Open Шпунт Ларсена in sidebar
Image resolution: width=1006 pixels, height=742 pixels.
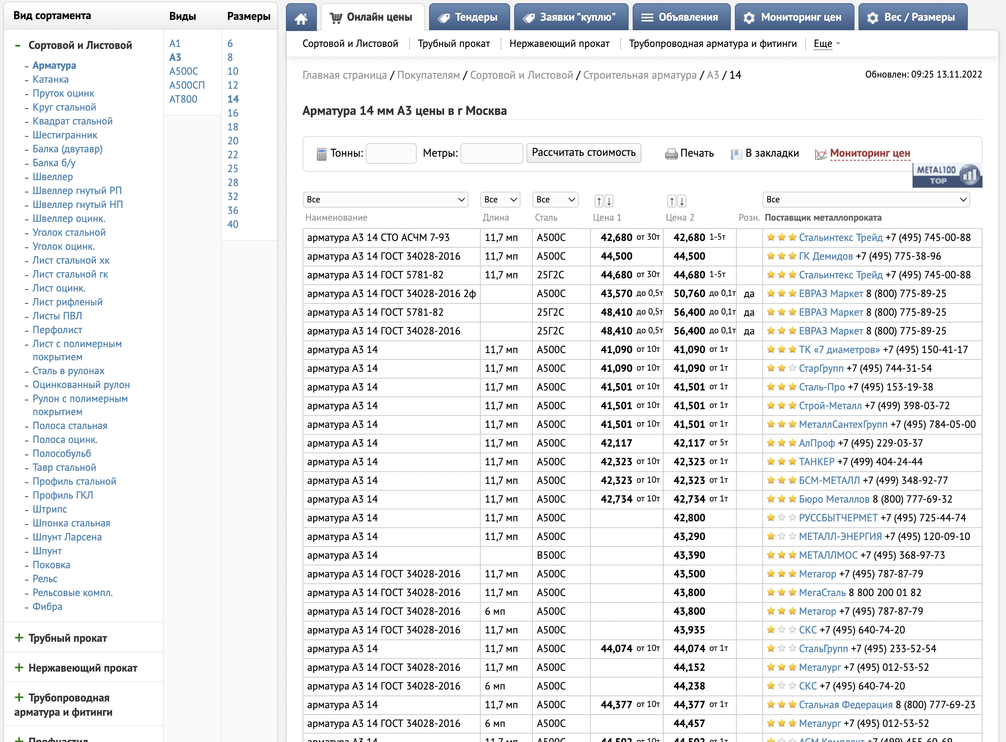[67, 537]
